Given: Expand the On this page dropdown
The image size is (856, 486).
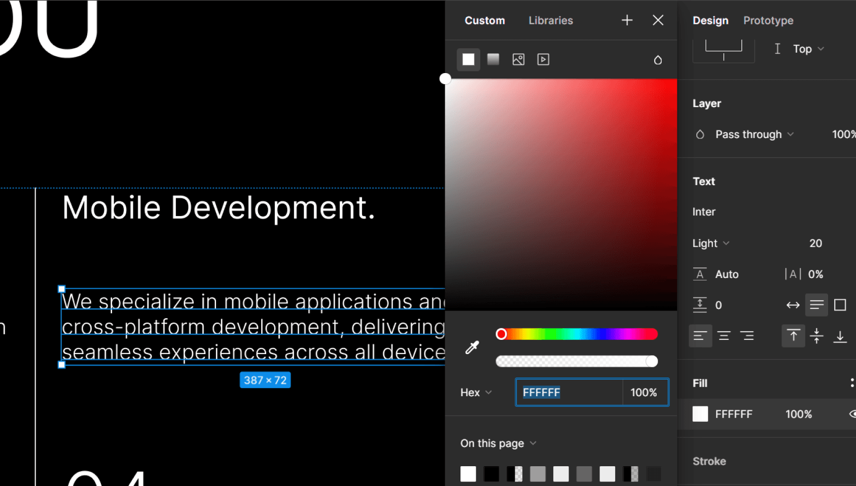Looking at the screenshot, I should click(x=498, y=443).
